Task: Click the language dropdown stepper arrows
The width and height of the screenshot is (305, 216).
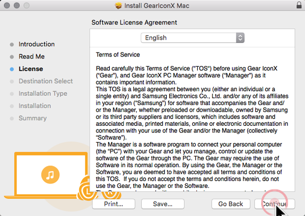Action: click(x=240, y=38)
